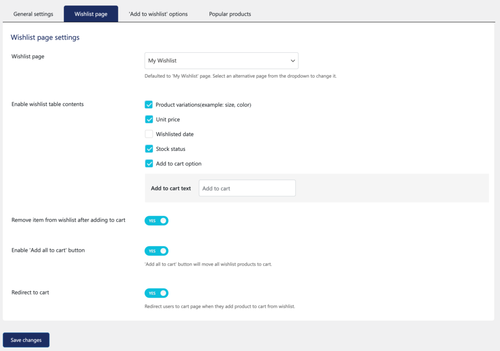Click the 'Redirect to cart' label
This screenshot has height=351, width=500.
[x=30, y=292]
